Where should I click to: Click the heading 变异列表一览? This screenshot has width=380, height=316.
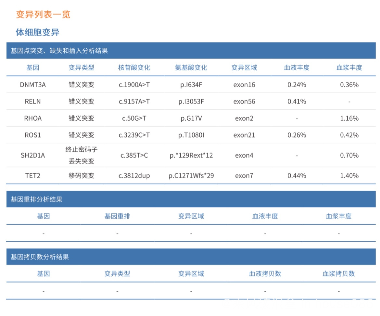[43, 14]
